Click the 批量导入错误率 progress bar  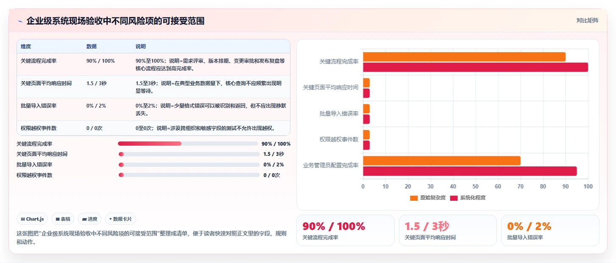pyautogui.click(x=189, y=165)
